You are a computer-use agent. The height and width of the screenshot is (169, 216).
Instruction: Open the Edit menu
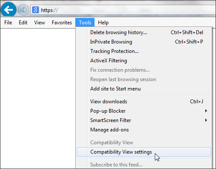point(23,23)
